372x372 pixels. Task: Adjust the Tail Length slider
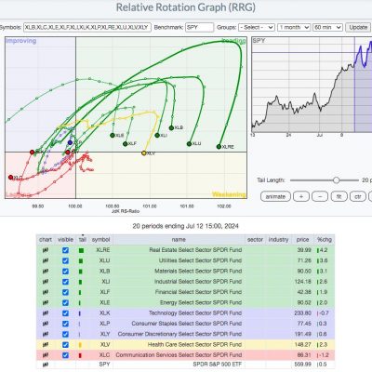coord(336,180)
